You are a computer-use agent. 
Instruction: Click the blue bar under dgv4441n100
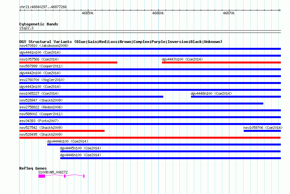click(150, 56)
